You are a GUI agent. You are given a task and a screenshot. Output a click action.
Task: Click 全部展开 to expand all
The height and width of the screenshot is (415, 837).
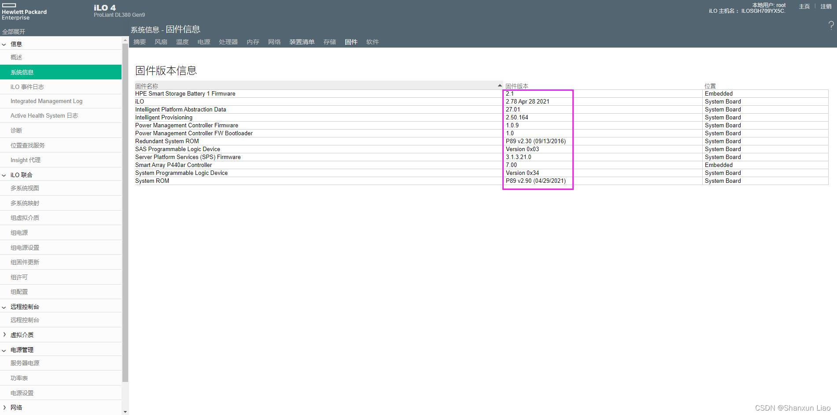14,32
